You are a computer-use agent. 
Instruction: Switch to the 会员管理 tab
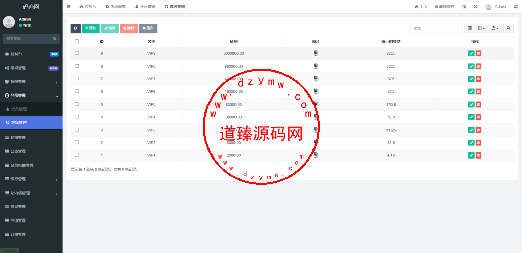coord(145,7)
